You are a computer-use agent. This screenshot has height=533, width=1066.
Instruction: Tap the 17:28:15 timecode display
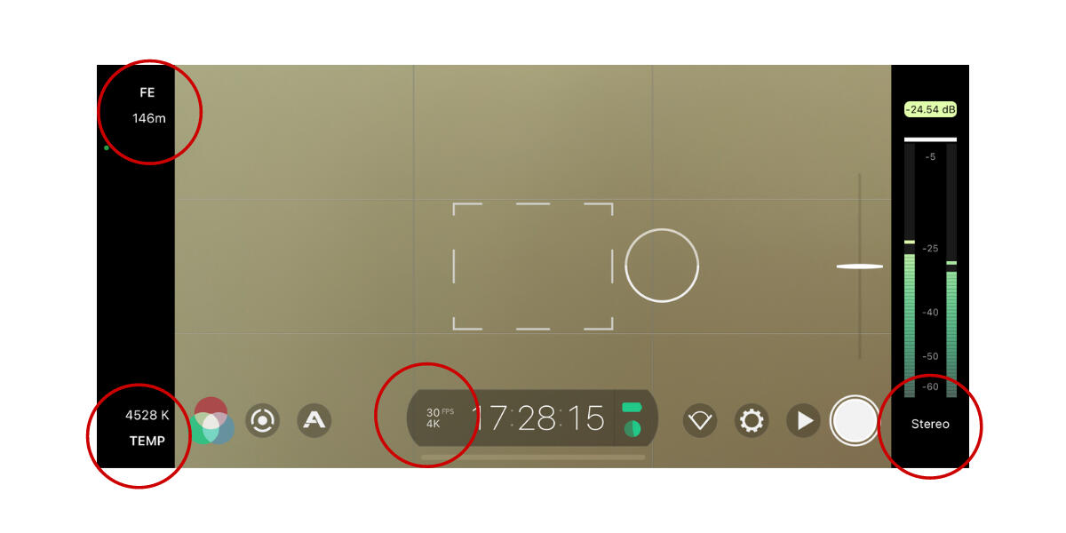point(537,418)
